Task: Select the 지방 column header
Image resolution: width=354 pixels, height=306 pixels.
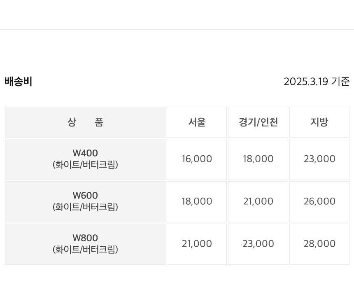Action: [319, 122]
